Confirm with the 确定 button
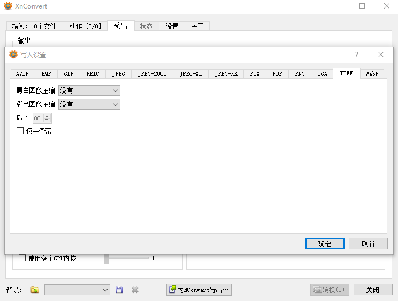Viewport: 398px width, 301px height. tap(325, 244)
